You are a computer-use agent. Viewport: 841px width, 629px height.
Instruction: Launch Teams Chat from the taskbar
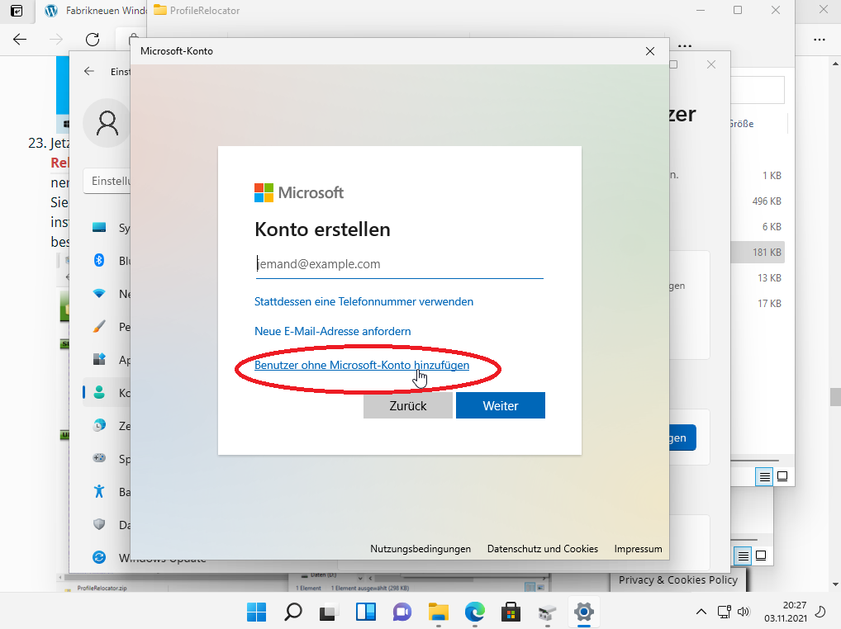coord(402,612)
